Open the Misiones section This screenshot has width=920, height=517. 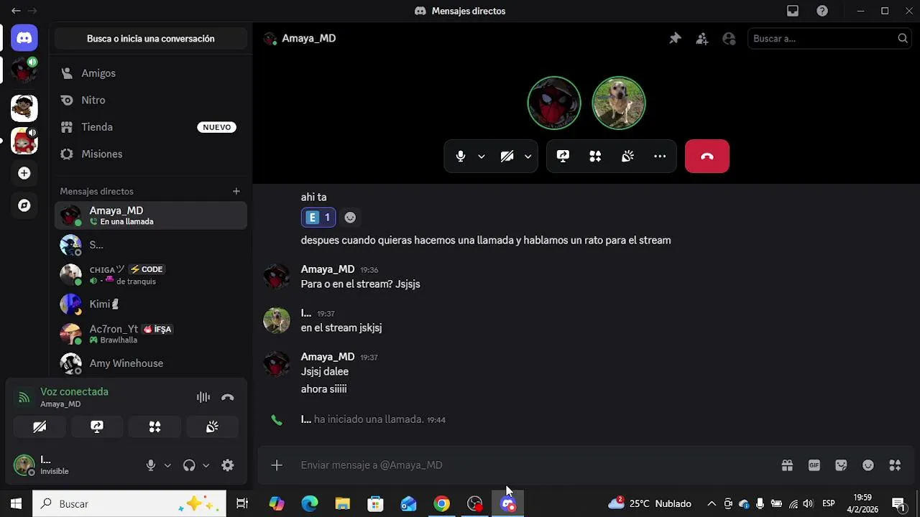point(151,154)
